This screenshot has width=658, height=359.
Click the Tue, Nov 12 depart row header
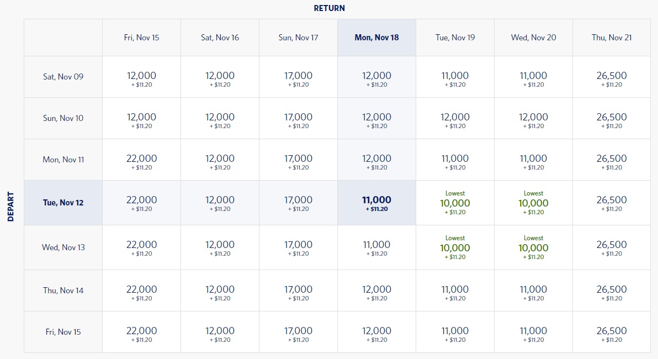tap(63, 203)
